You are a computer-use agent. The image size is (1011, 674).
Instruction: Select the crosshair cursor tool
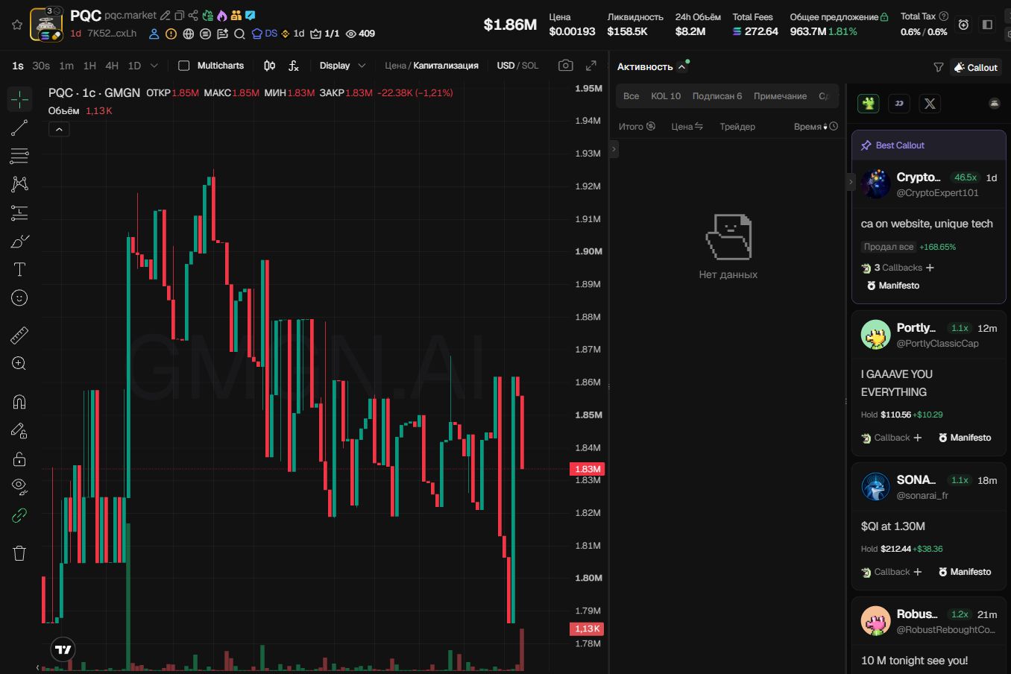point(19,98)
